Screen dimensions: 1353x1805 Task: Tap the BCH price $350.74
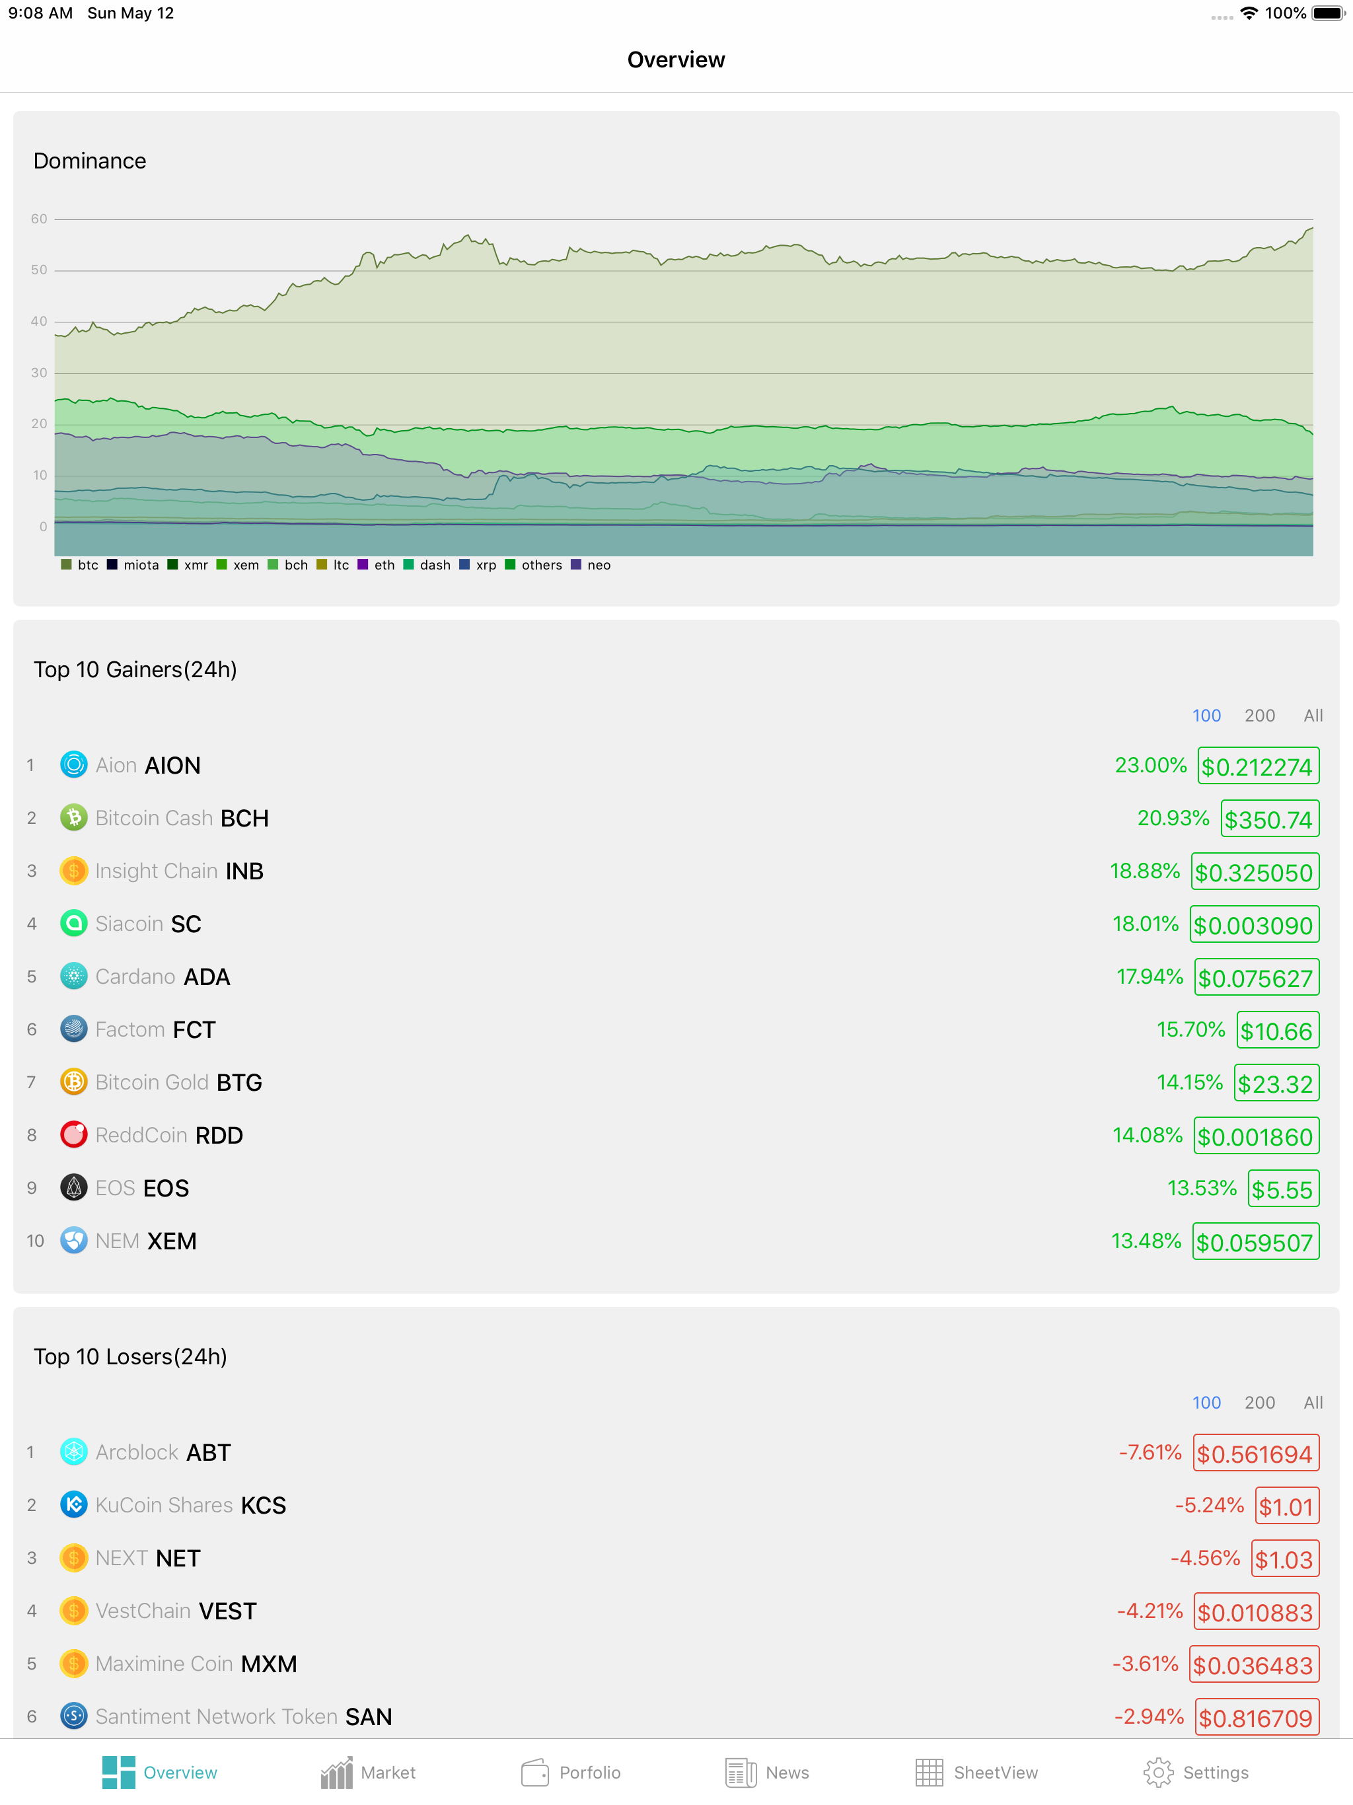coord(1269,819)
